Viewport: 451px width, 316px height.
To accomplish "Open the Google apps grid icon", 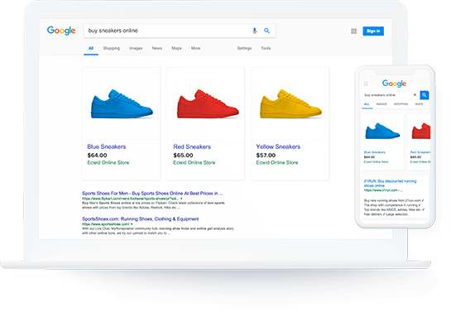I will pos(354,31).
